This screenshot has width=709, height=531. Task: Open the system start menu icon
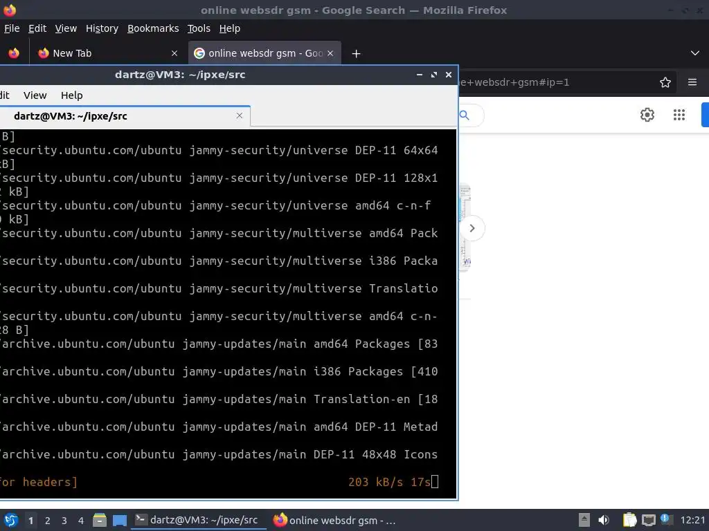click(x=11, y=520)
